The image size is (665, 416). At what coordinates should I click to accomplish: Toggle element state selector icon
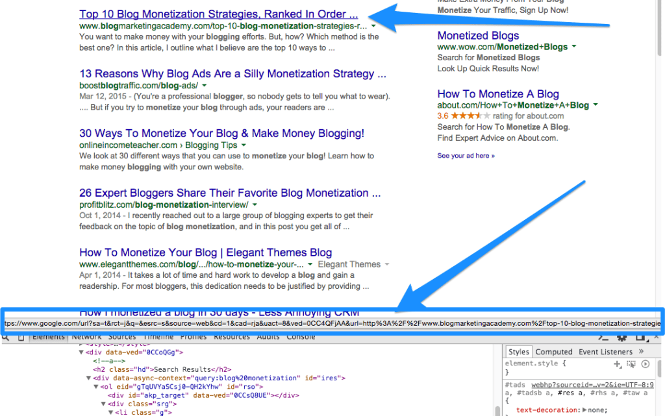pos(631,364)
